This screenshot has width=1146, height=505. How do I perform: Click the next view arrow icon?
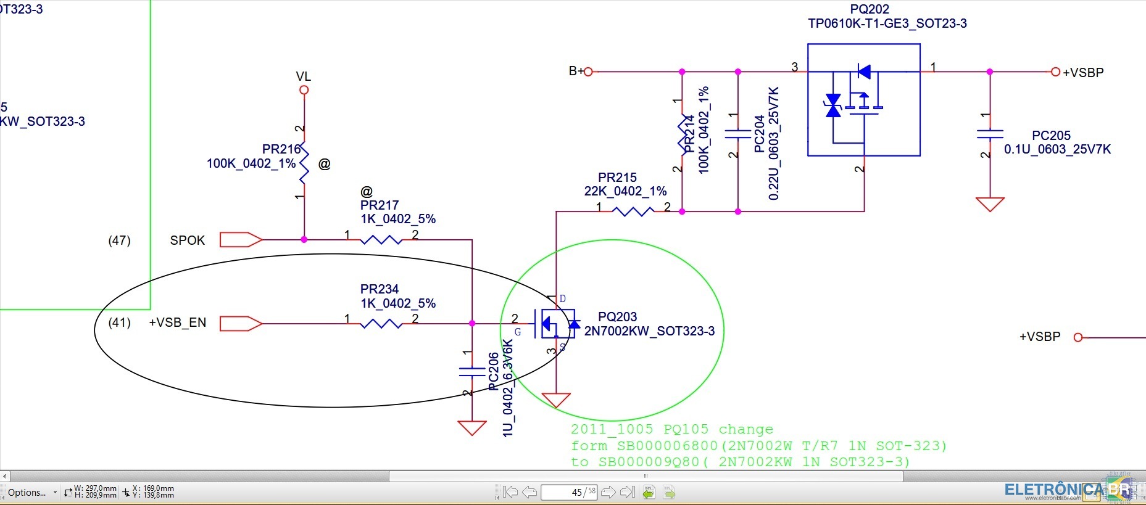(669, 492)
